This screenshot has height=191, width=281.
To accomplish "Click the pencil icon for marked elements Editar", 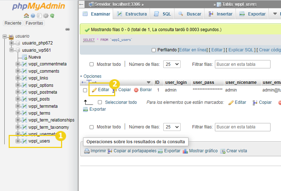I will click(231, 102).
